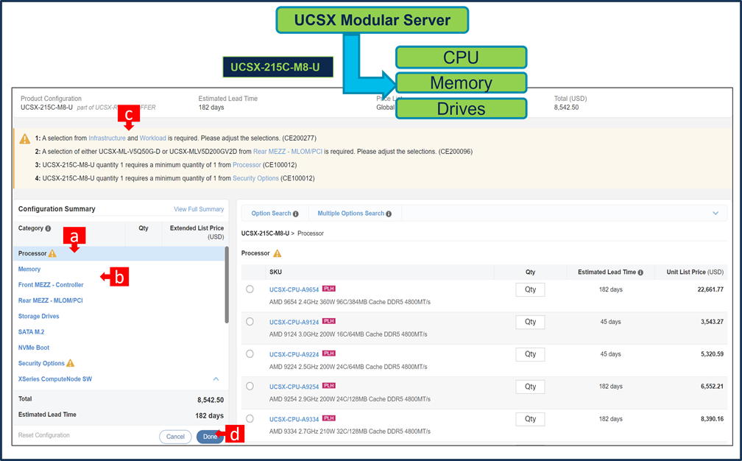The image size is (742, 461).
Task: Open UCSX-CPU-A9224 SKU link
Action: (294, 354)
